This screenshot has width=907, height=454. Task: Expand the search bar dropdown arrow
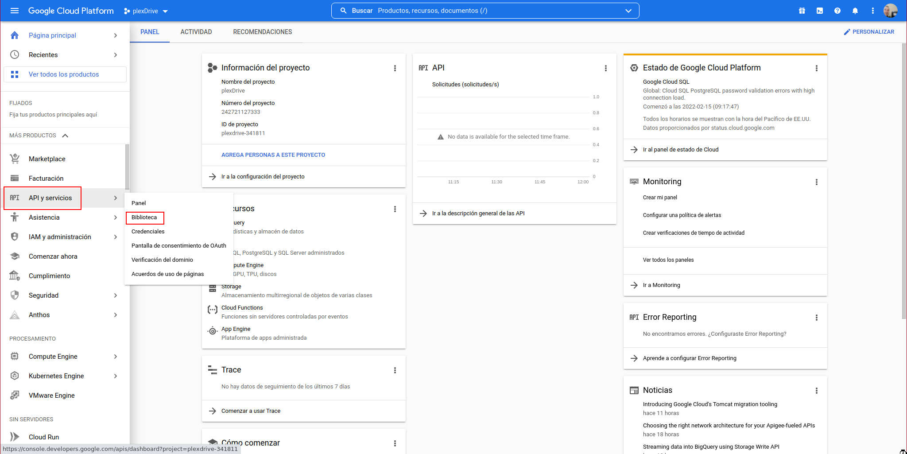pyautogui.click(x=628, y=11)
